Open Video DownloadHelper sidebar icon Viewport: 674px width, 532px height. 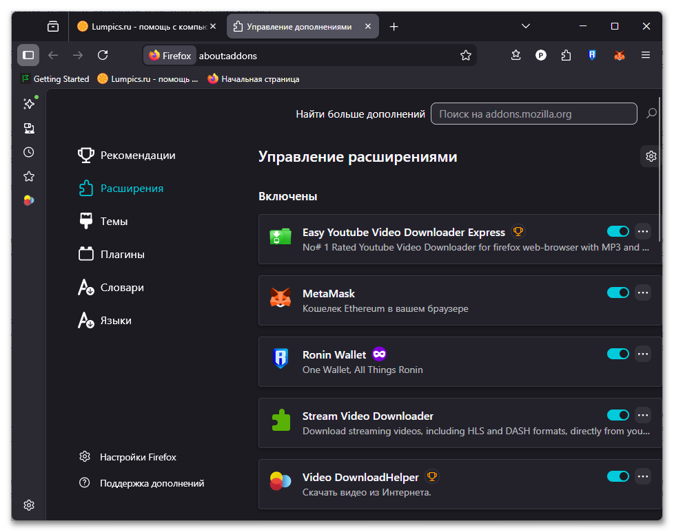29,200
